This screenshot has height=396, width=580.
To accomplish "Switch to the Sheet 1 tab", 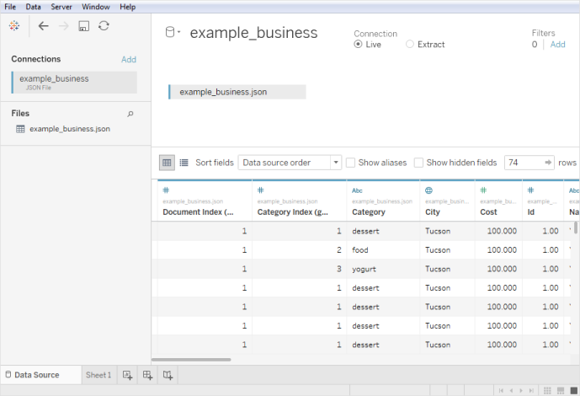I will (98, 375).
